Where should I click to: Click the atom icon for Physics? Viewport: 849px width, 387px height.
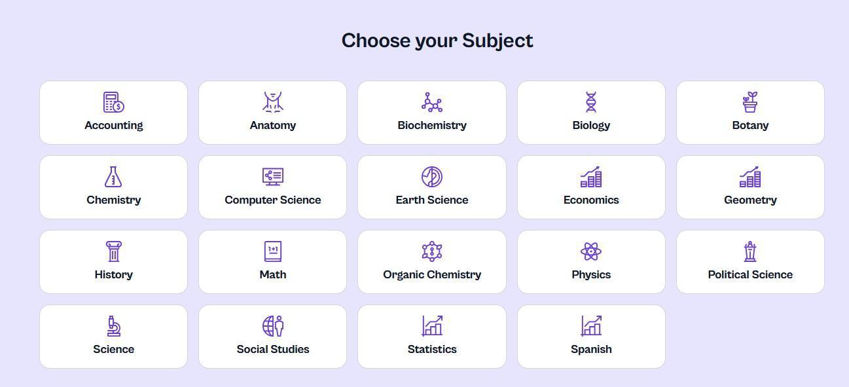pos(590,251)
